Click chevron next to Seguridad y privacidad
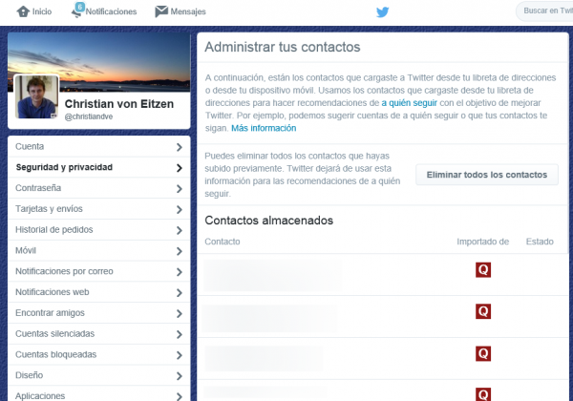This screenshot has width=573, height=401. pos(180,168)
